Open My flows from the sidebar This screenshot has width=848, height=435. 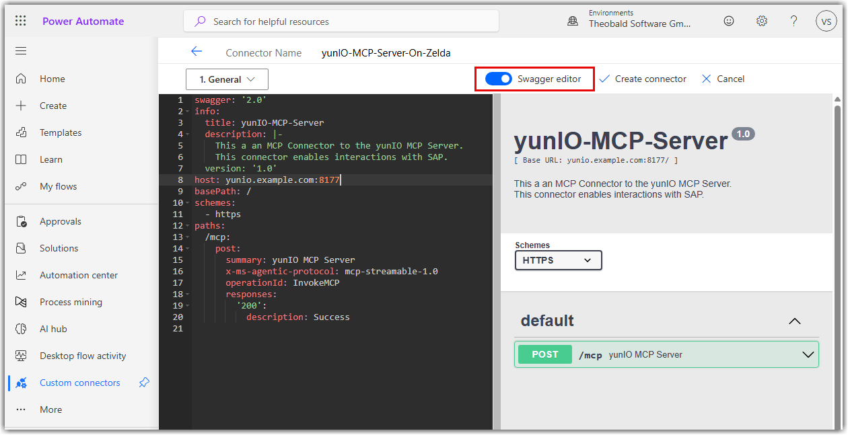(x=58, y=186)
